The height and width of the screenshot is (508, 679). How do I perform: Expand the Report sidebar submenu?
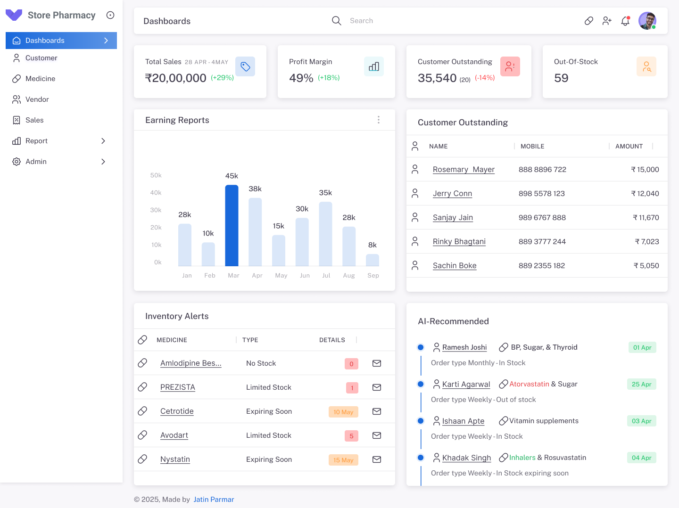tap(103, 141)
